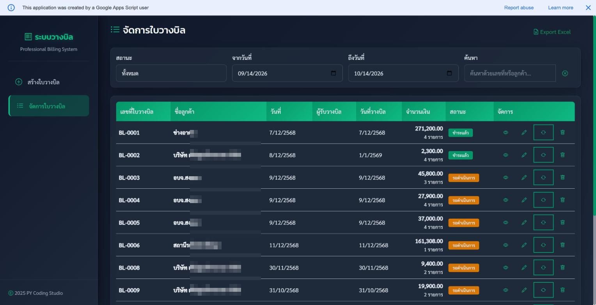
Task: Trash bill BL-0009
Action: coord(562,290)
